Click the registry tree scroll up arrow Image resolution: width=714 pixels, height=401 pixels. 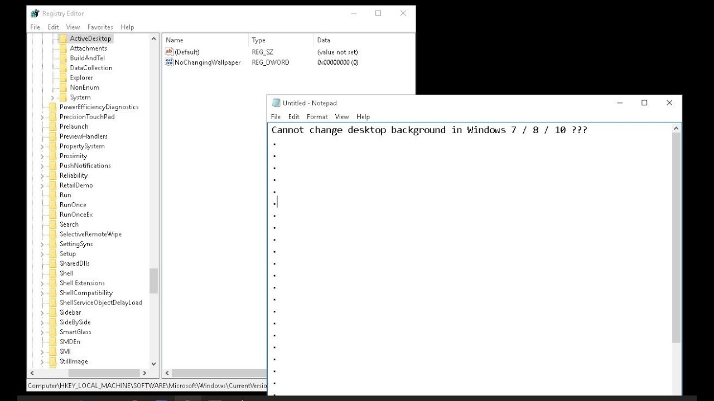point(153,39)
